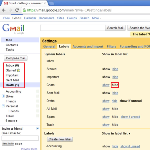Set Accounting label to show if unread
The image size is (150, 150).
click(130, 146)
